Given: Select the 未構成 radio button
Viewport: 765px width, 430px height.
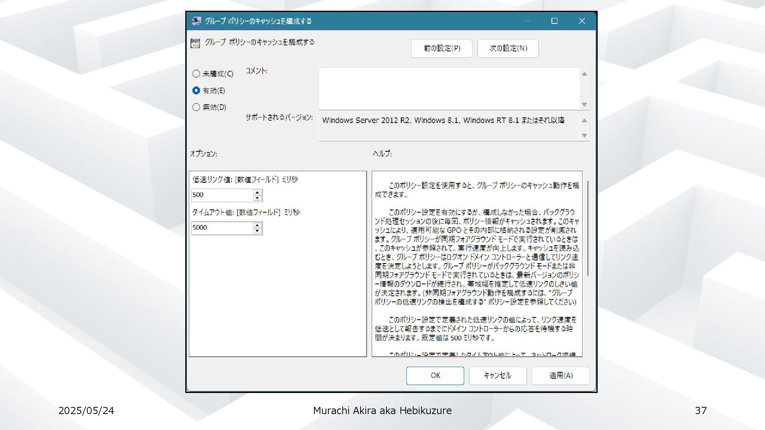Looking at the screenshot, I should coord(196,74).
